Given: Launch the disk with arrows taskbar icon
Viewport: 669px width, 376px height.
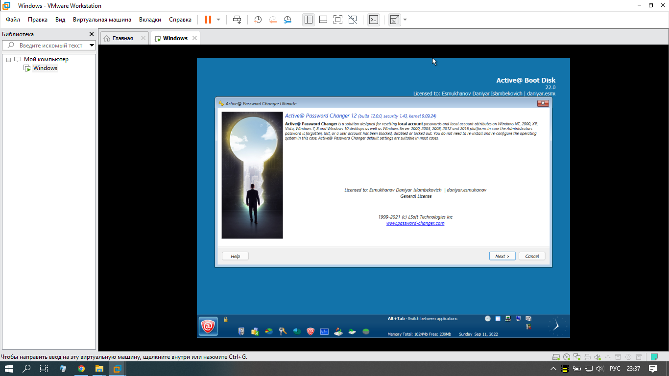Looking at the screenshot, I should pos(338,331).
